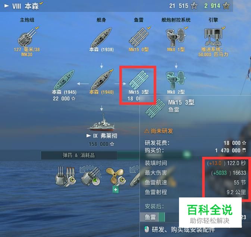Add upgrade with the green plus button
This screenshot has width=251, height=237.
tap(116, 190)
